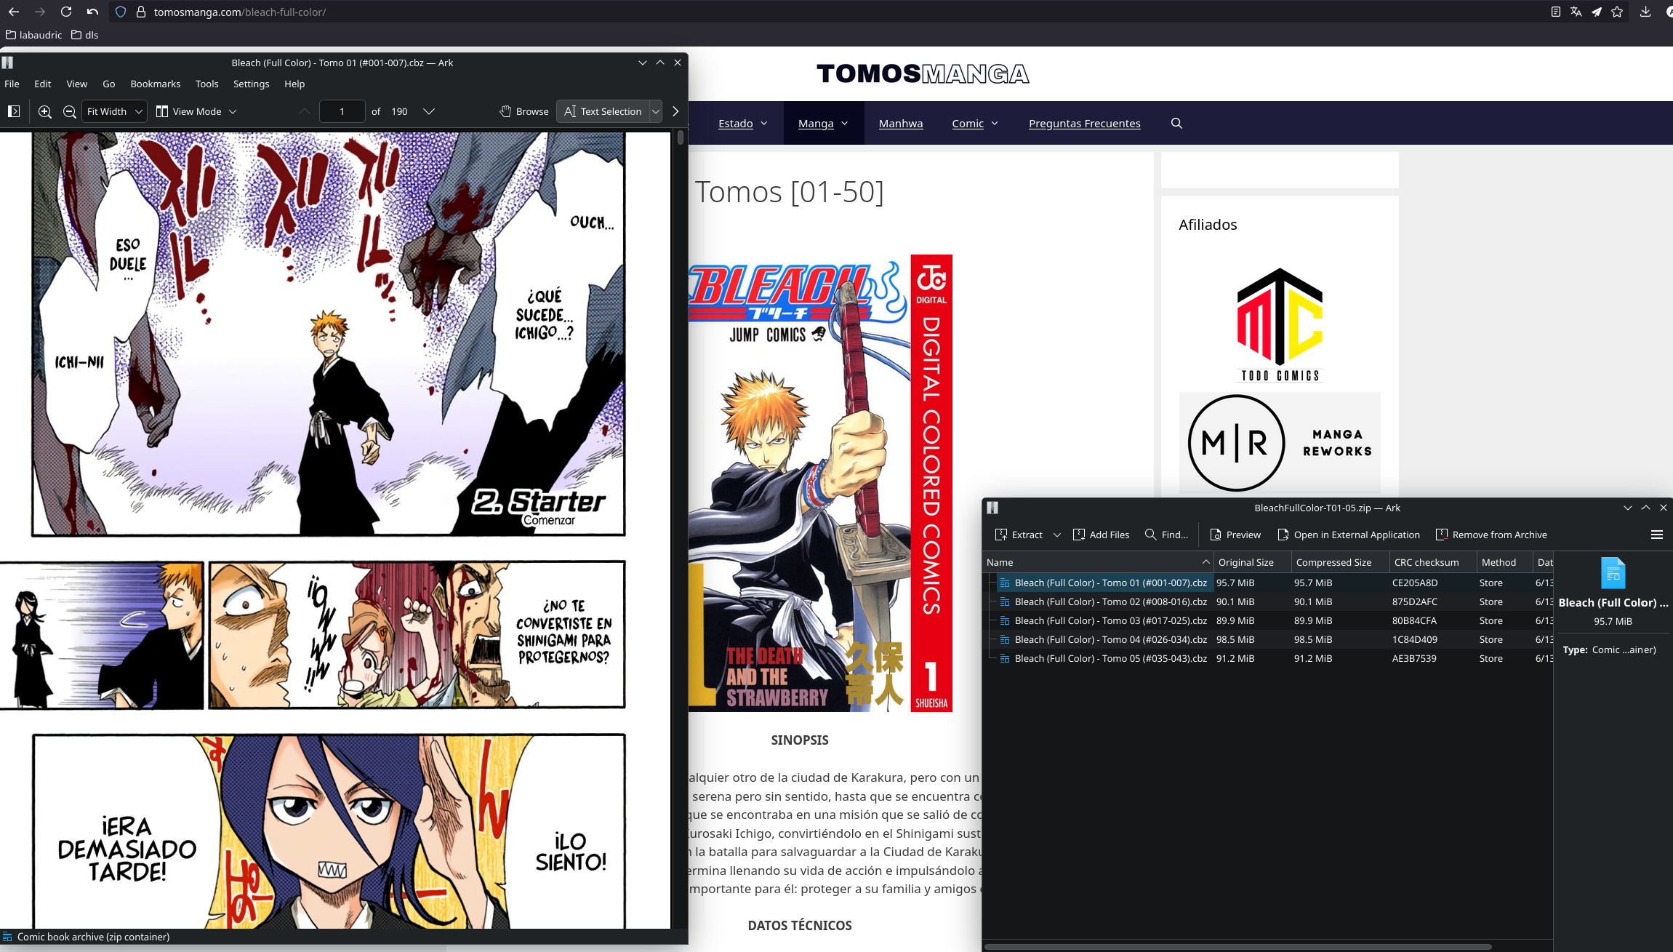Viewport: 1673px width, 952px height.
Task: Click the website search magnifier icon
Action: click(x=1176, y=124)
